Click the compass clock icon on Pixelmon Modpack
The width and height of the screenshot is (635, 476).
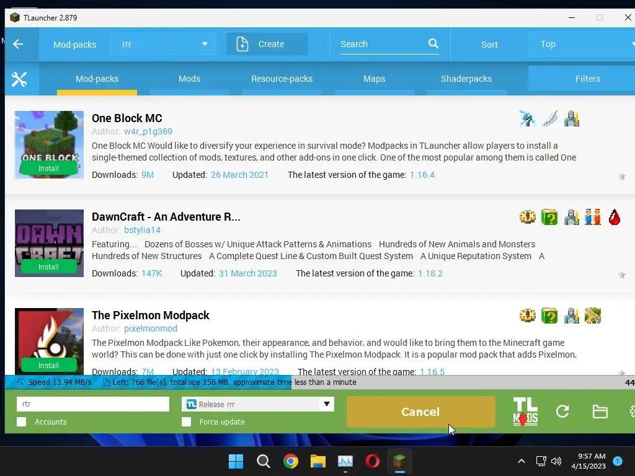tap(527, 315)
